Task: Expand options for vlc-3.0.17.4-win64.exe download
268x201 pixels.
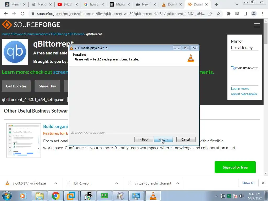Action: tap(56, 183)
